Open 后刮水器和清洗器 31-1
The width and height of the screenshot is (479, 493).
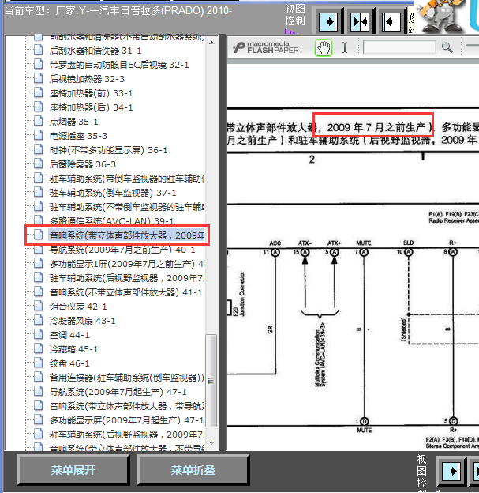click(x=95, y=51)
